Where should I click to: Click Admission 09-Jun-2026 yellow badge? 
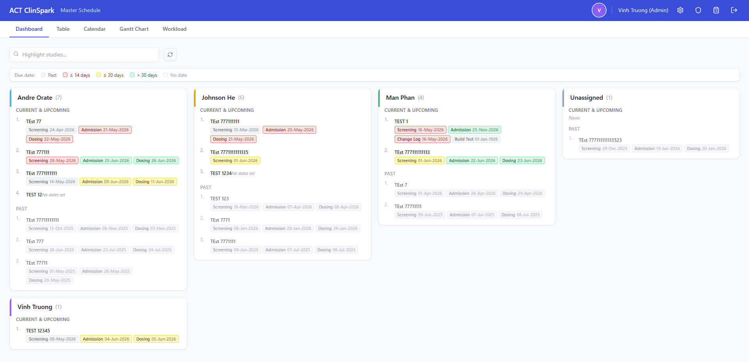coord(105,182)
